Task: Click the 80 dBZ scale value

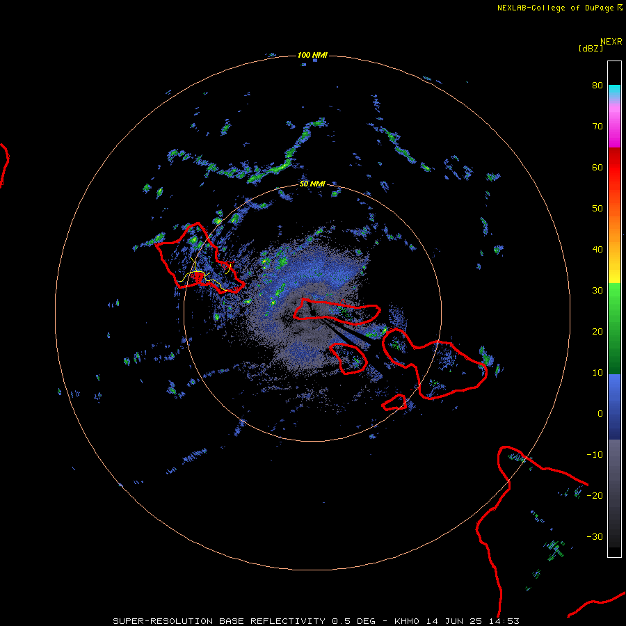Action: click(x=597, y=86)
